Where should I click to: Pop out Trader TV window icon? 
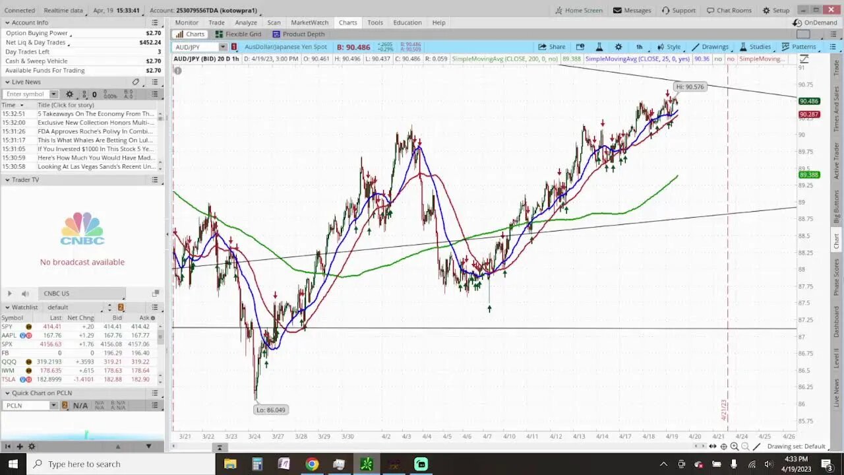[156, 294]
